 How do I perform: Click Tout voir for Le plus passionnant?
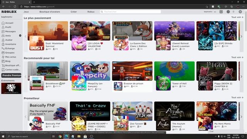click(x=237, y=17)
